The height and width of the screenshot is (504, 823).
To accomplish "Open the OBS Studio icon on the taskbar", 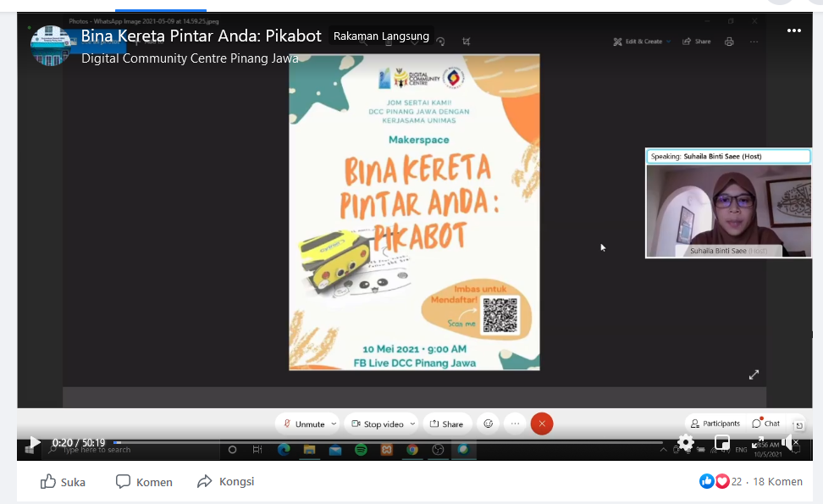I will (438, 450).
